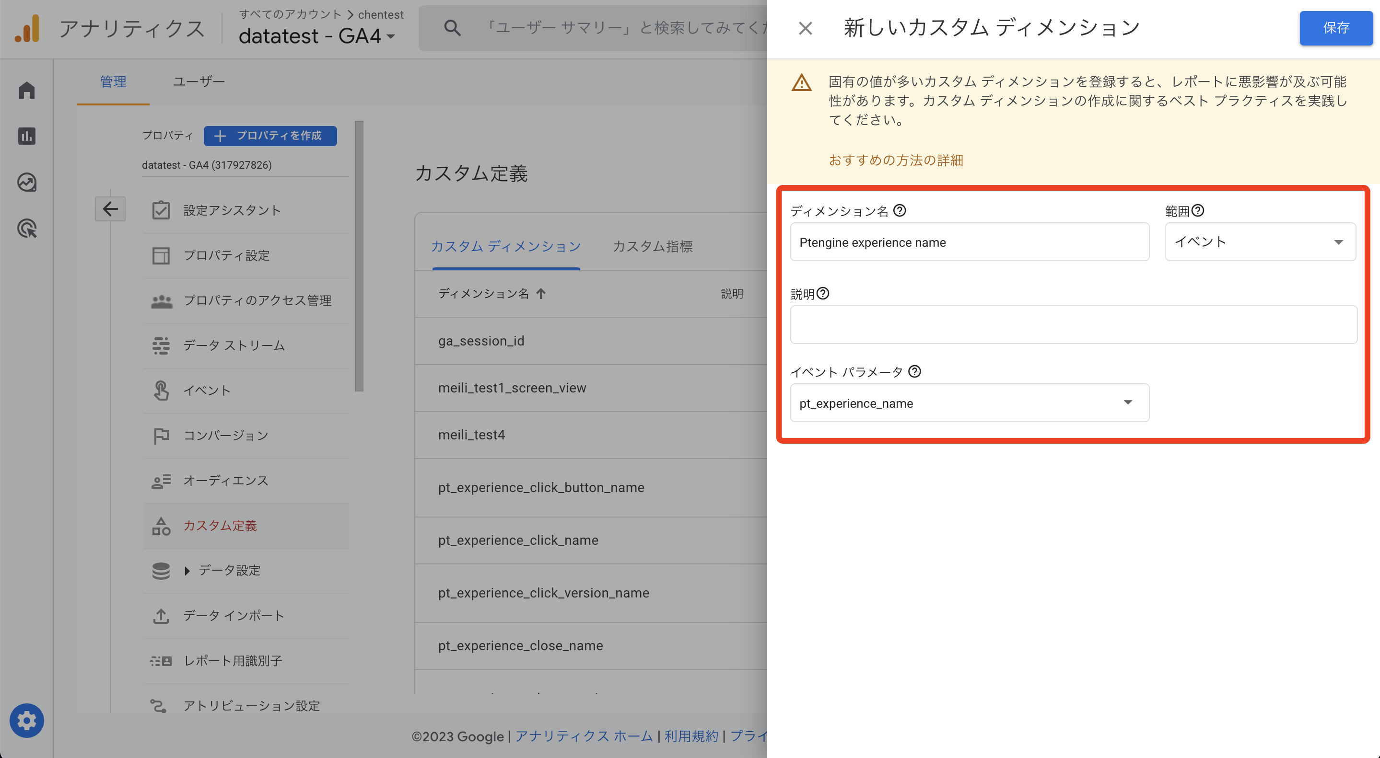
Task: Click the プロパティを作成 button
Action: click(x=270, y=136)
